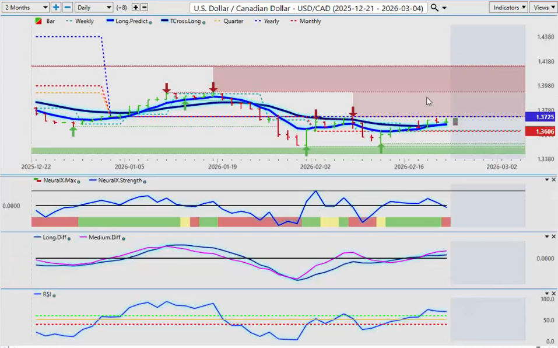Open the 2 Months range dropdown
The height and width of the screenshot is (348, 558).
25,8
